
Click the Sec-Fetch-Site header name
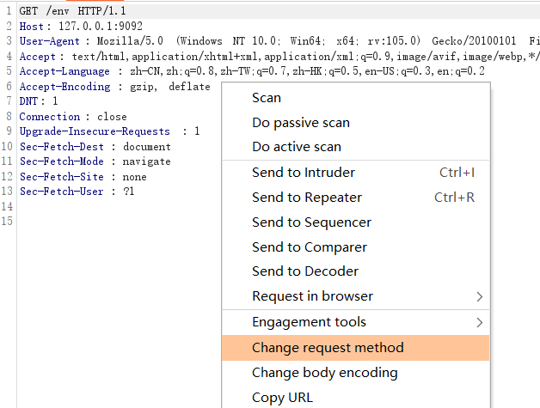pyautogui.click(x=62, y=176)
